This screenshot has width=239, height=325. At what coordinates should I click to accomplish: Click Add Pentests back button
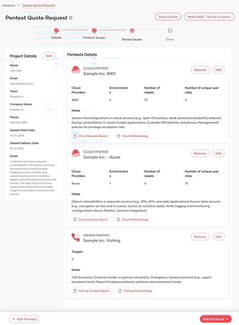point(25,319)
